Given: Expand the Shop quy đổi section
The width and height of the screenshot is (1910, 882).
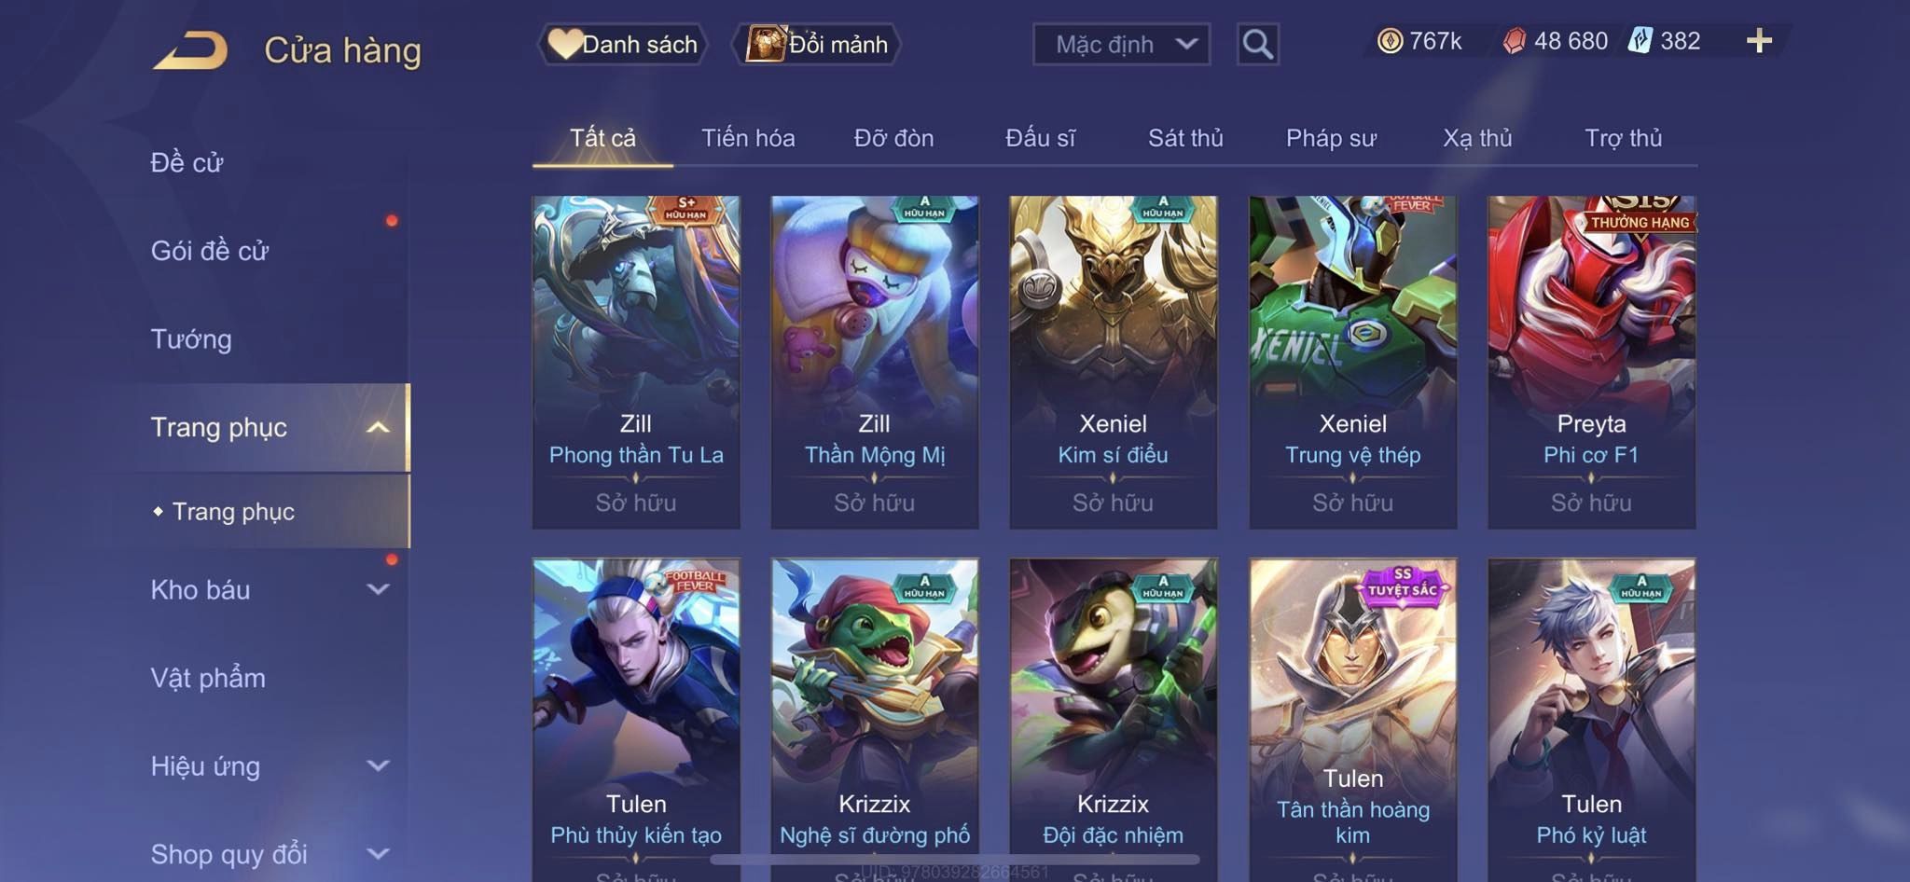Looking at the screenshot, I should pyautogui.click(x=378, y=854).
